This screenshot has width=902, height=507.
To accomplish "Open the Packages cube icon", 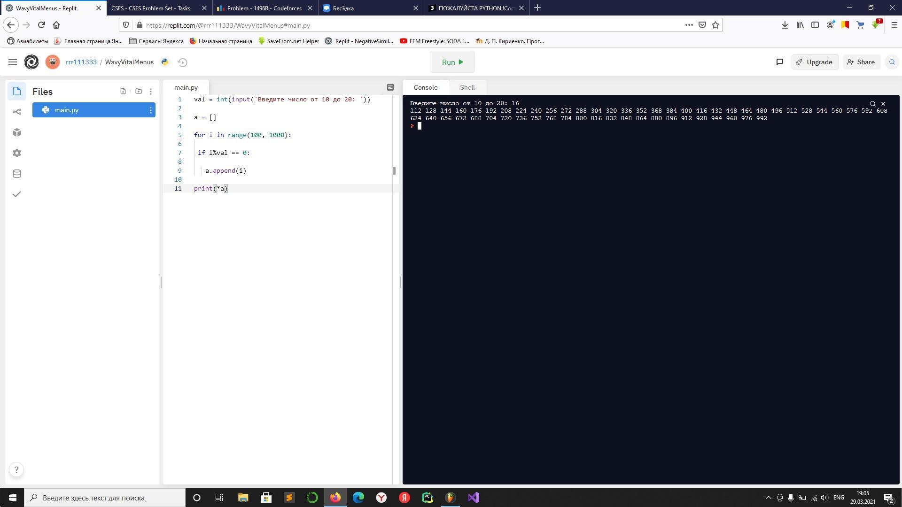I will pyautogui.click(x=17, y=132).
